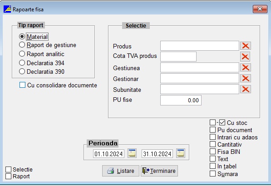Click the start date field 01.10.2024
The height and width of the screenshot is (186, 271).
click(x=108, y=153)
